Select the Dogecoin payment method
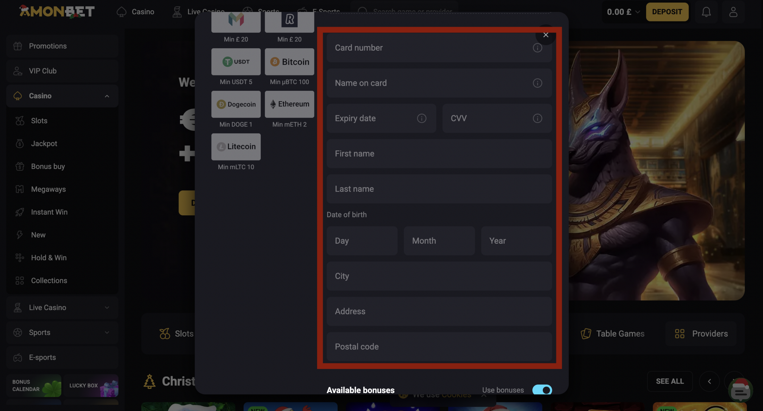Image resolution: width=763 pixels, height=411 pixels. point(236,104)
